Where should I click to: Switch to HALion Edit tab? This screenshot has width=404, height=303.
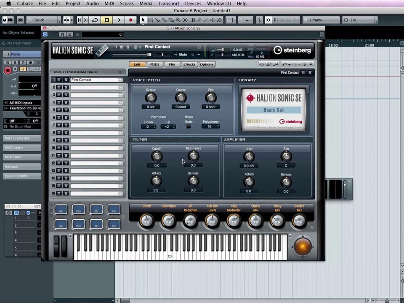pyautogui.click(x=137, y=64)
